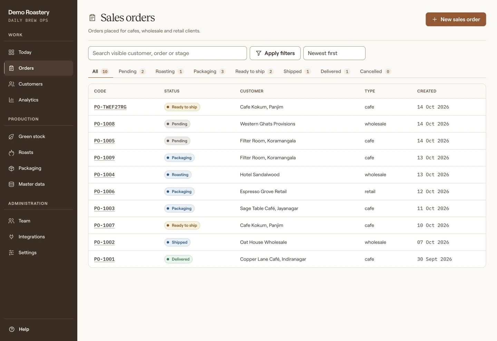Image resolution: width=497 pixels, height=341 pixels.
Task: Click customer Hotel Sandalwood
Action: pyautogui.click(x=260, y=175)
